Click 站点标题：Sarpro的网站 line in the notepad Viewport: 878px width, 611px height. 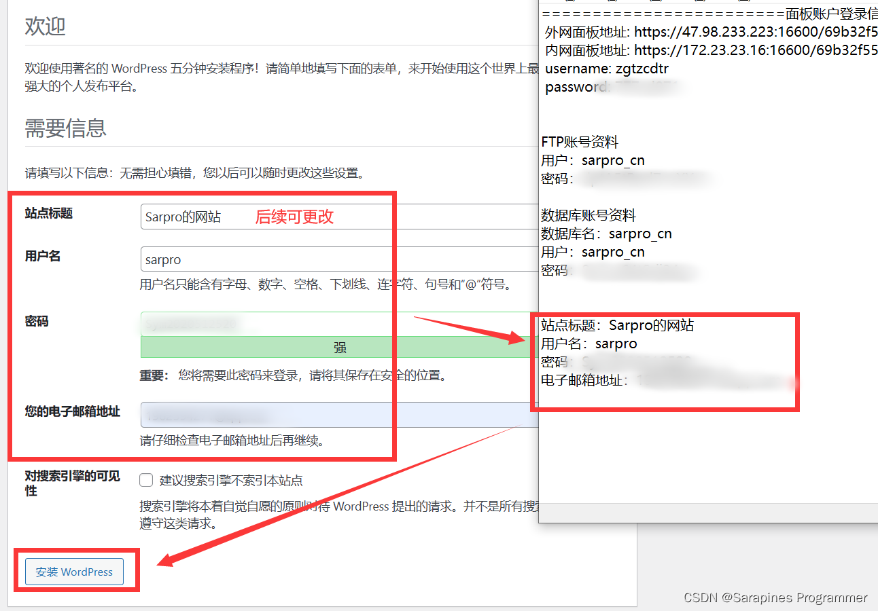click(x=617, y=325)
